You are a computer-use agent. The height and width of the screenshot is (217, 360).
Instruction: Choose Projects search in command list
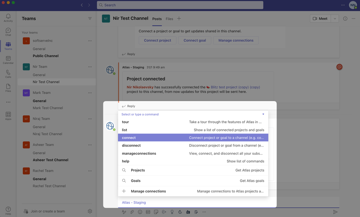pyautogui.click(x=193, y=170)
